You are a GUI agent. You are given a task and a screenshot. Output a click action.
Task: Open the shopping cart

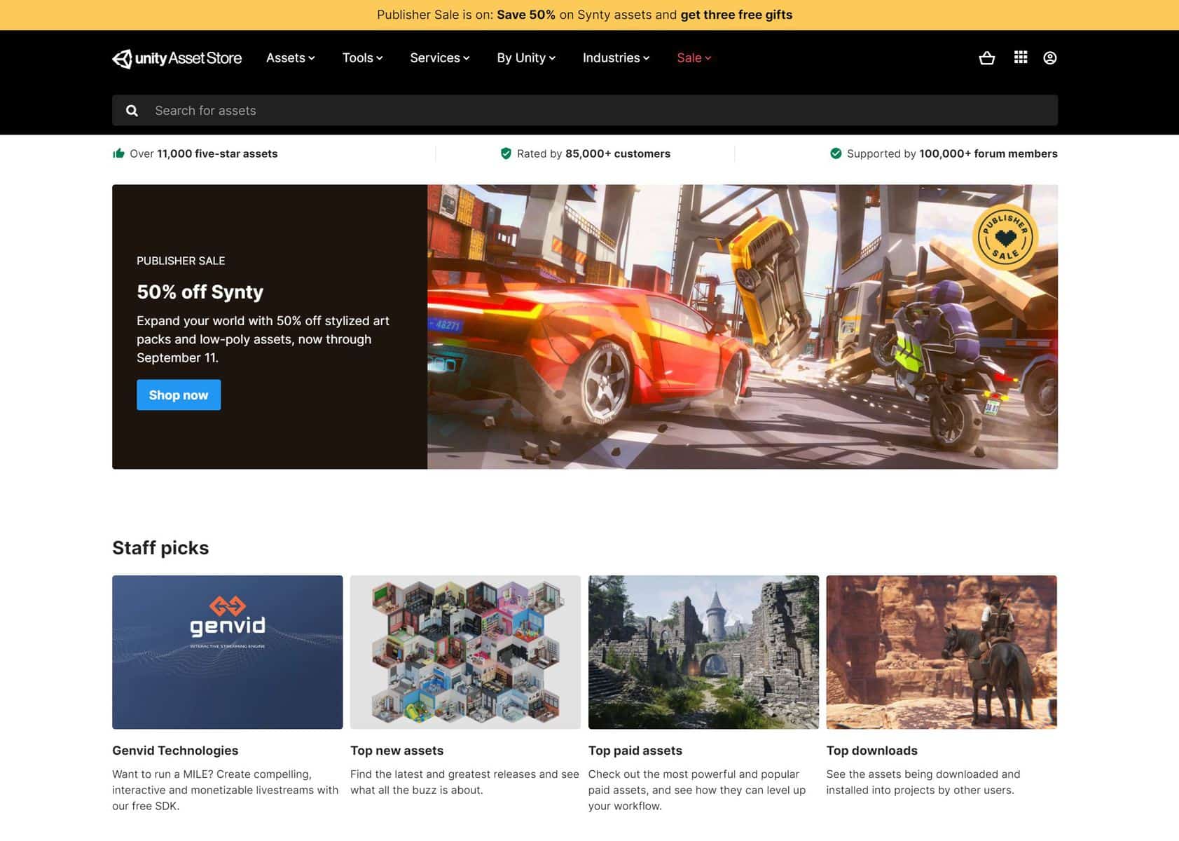point(986,58)
